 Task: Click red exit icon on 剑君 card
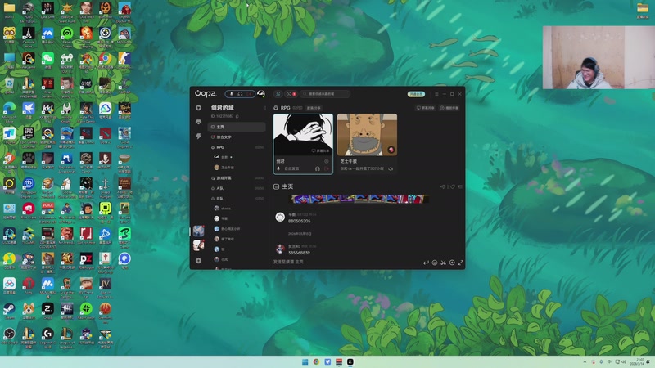pos(327,168)
